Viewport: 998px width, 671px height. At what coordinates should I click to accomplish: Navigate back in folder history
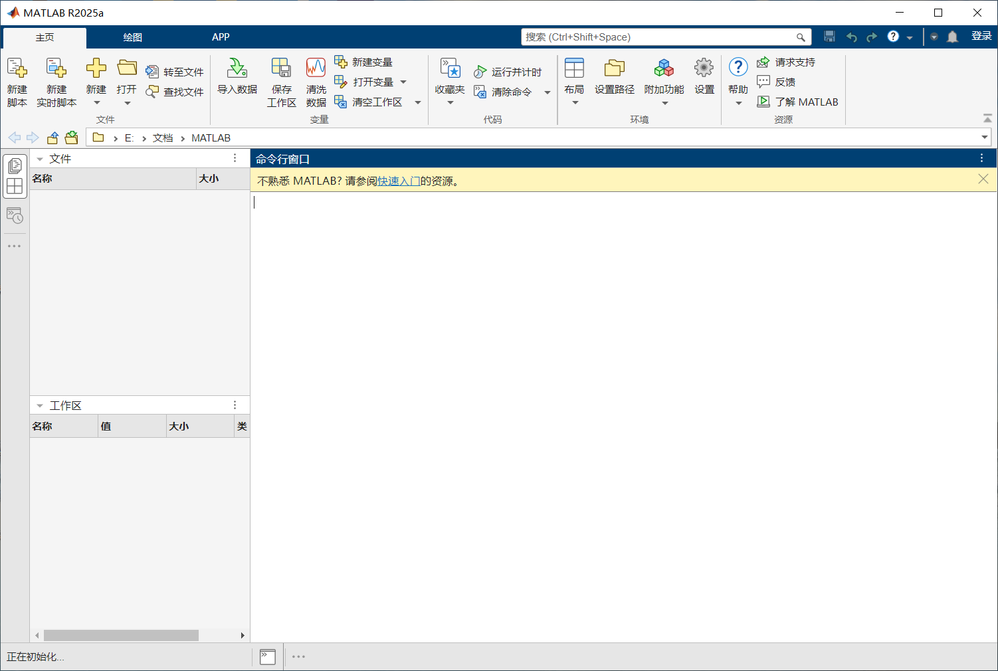pyautogui.click(x=15, y=138)
